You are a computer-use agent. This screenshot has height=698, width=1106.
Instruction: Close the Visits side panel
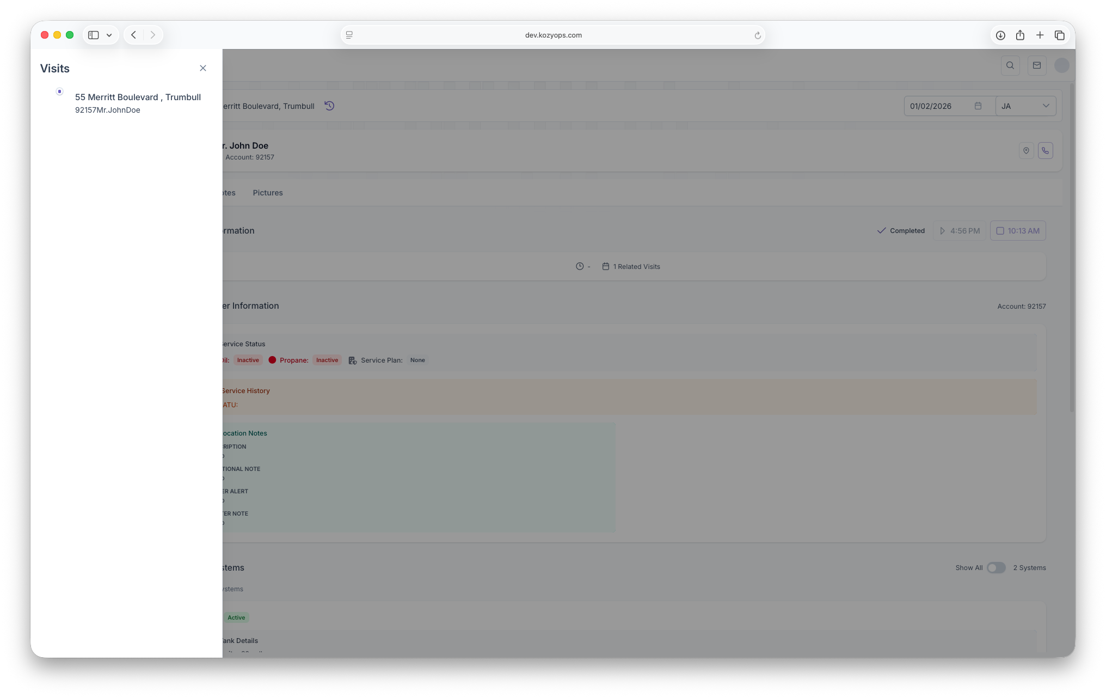(x=203, y=68)
